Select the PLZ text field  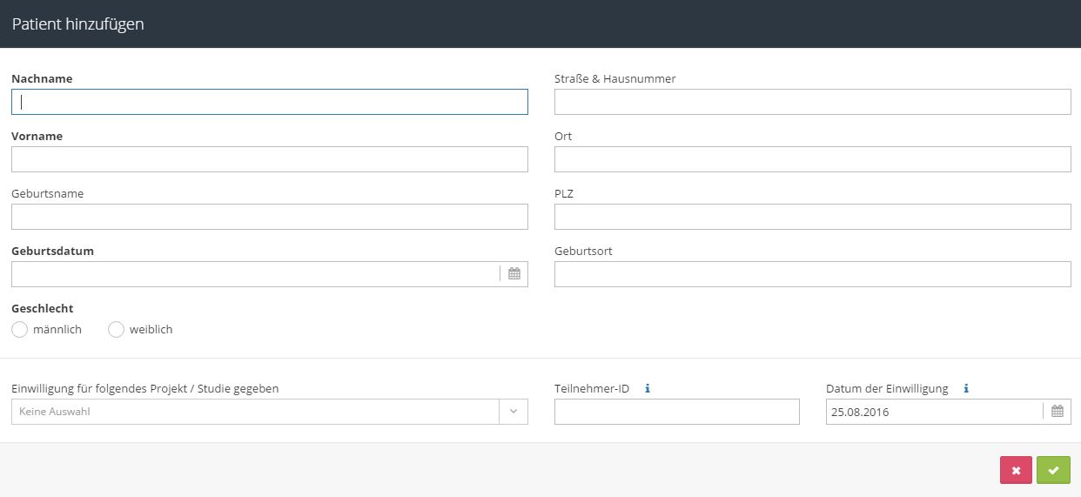pos(813,217)
